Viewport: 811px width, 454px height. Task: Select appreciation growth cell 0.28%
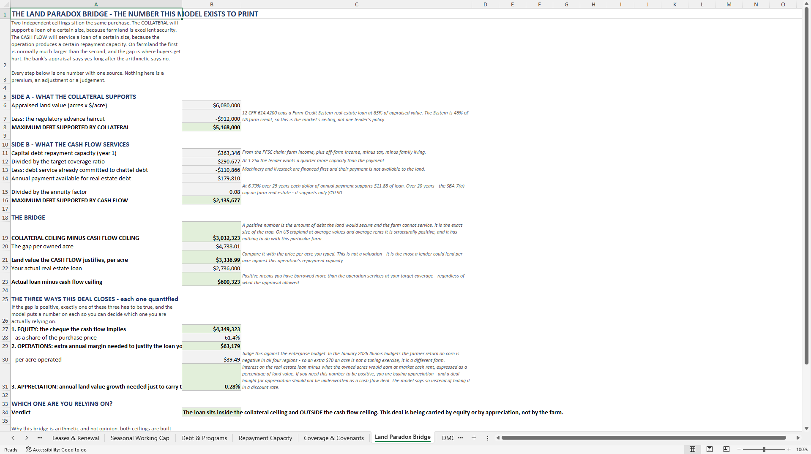[x=212, y=377]
